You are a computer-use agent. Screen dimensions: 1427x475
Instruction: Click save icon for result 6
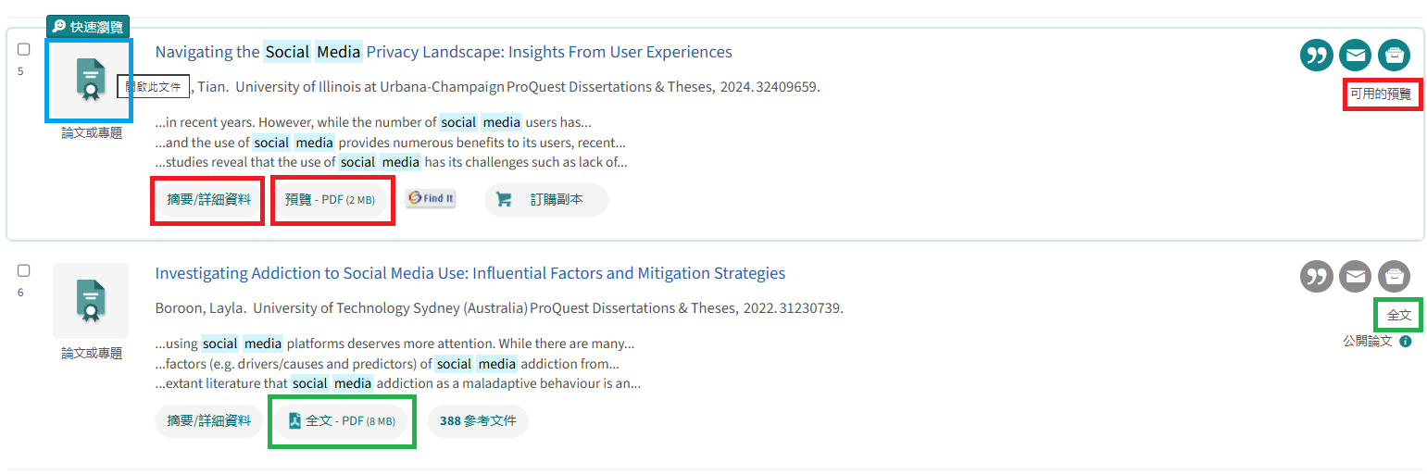click(1394, 276)
